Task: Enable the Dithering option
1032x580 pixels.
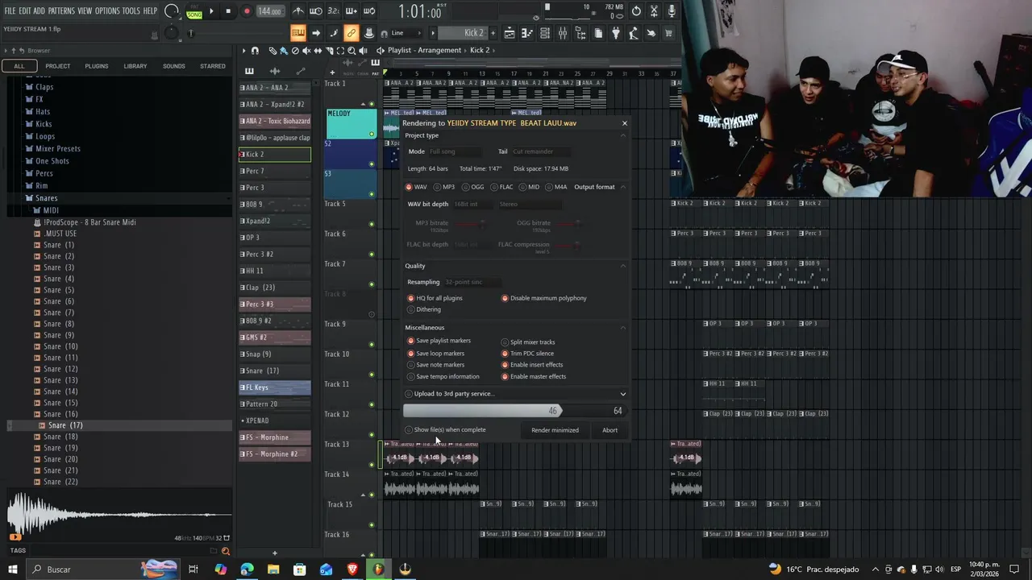Action: tap(424, 309)
